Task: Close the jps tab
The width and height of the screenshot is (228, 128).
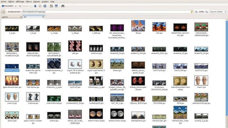Action: [43, 17]
